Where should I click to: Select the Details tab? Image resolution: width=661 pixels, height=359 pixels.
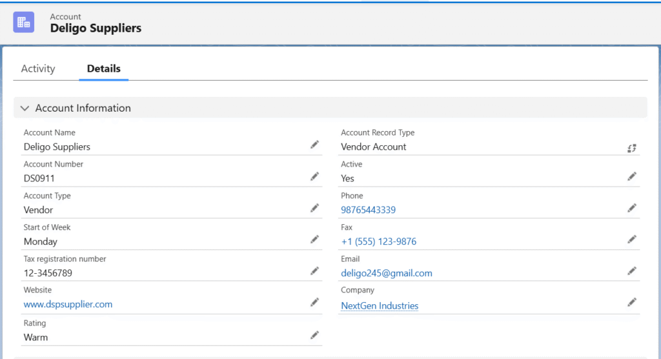tap(104, 69)
